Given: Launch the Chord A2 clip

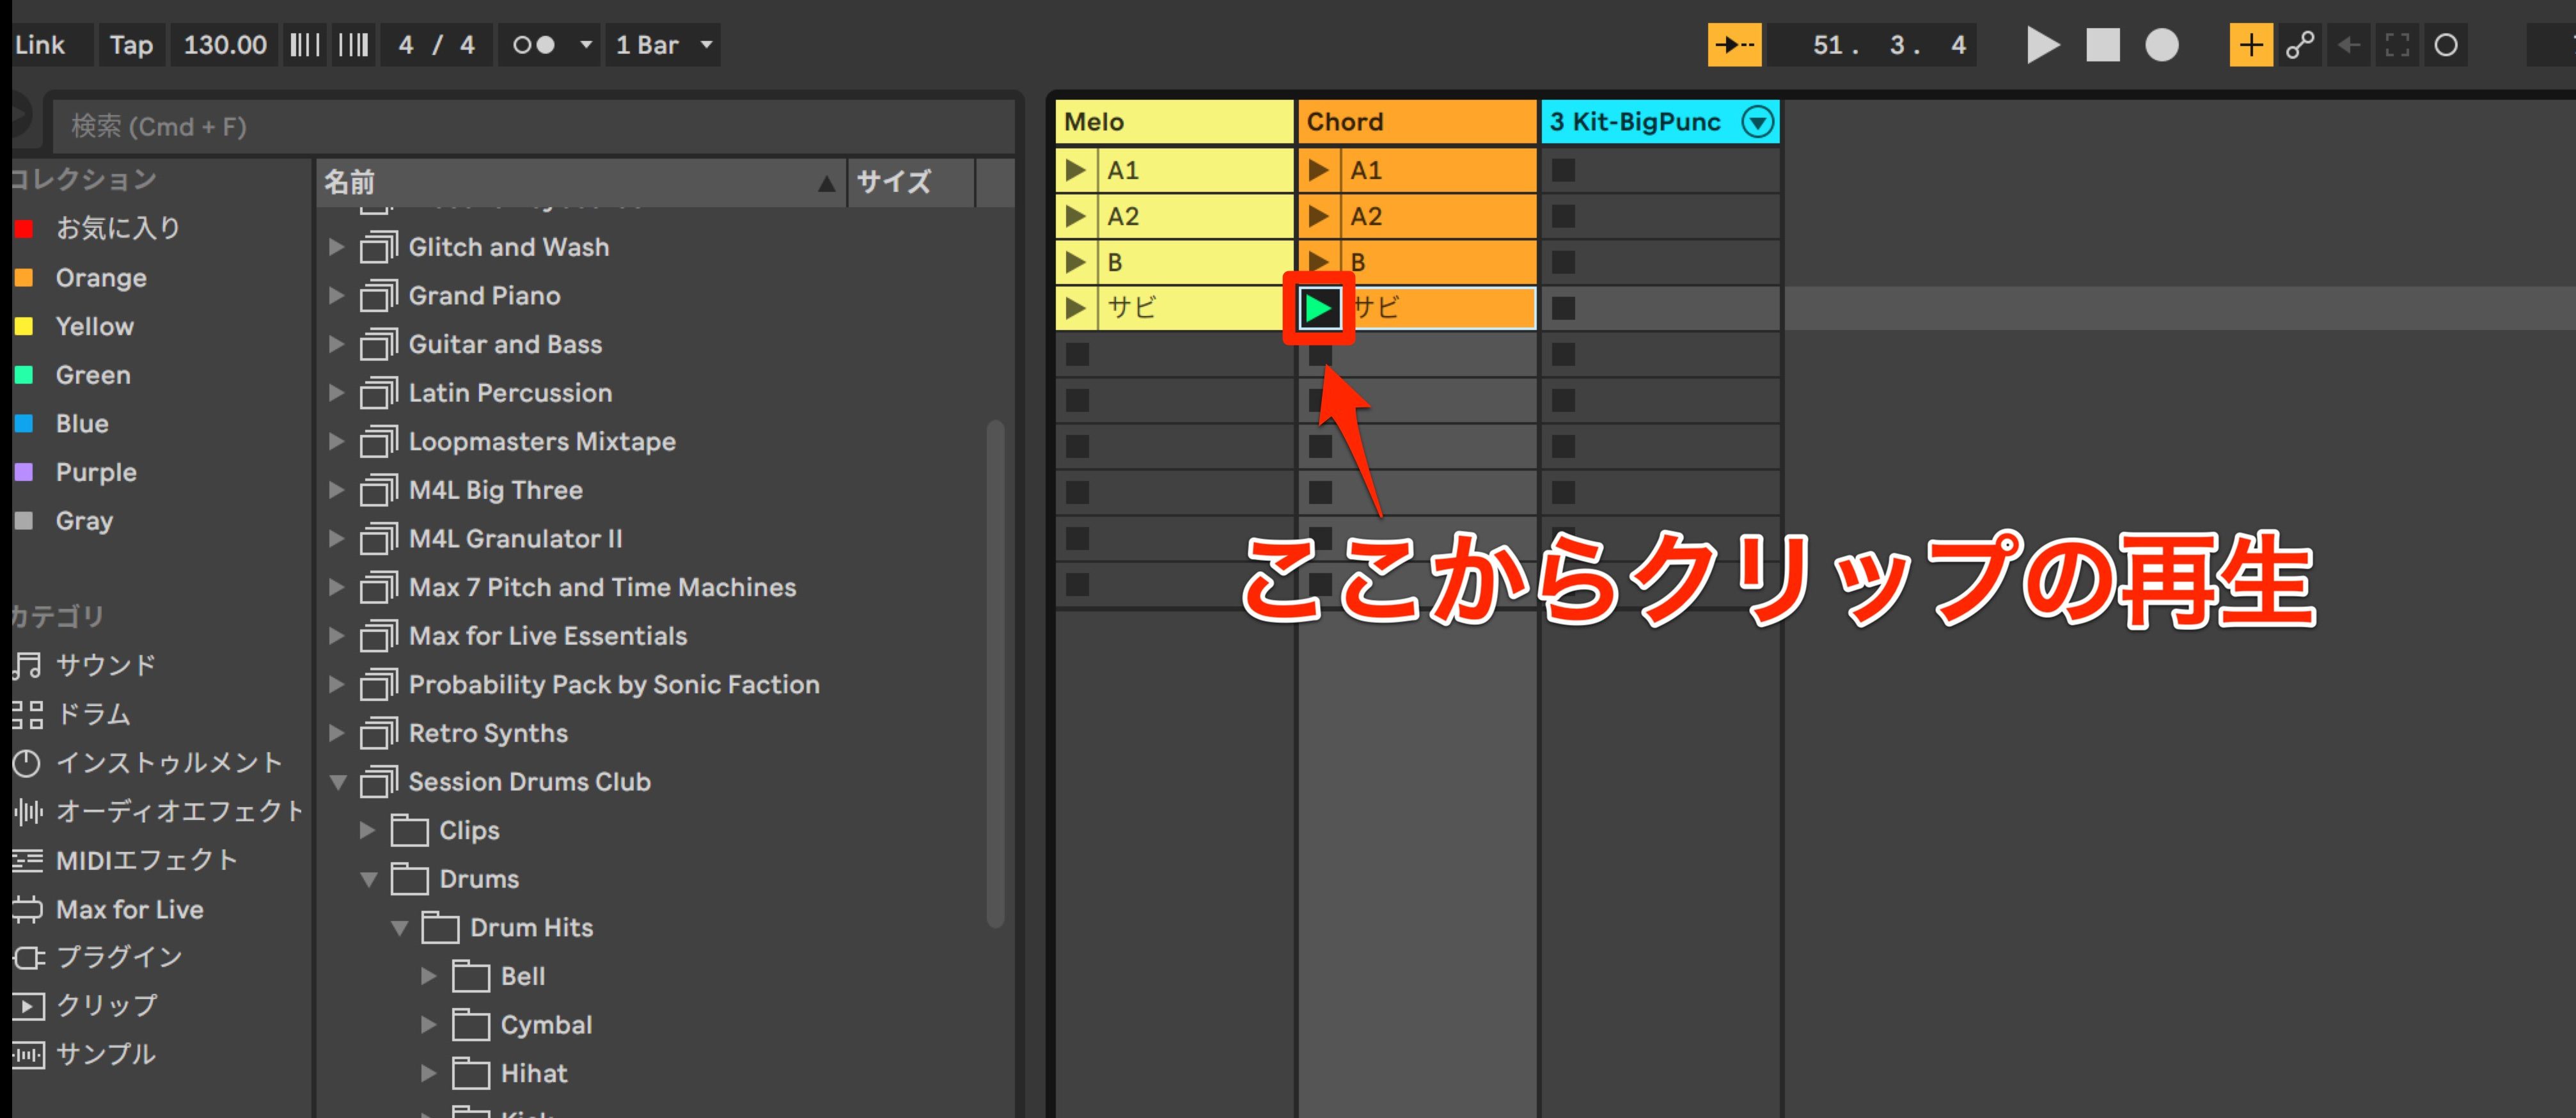Looking at the screenshot, I should point(1319,216).
